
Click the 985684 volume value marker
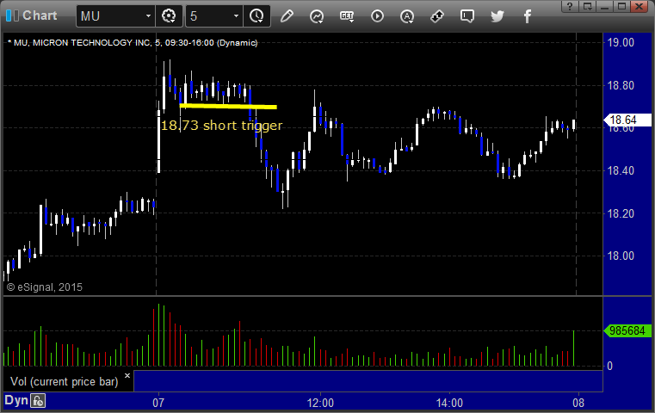tap(627, 330)
